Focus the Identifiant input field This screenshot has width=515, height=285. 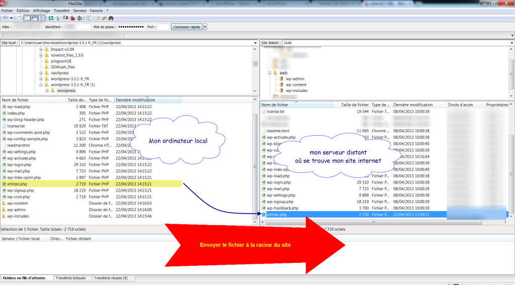[77, 27]
